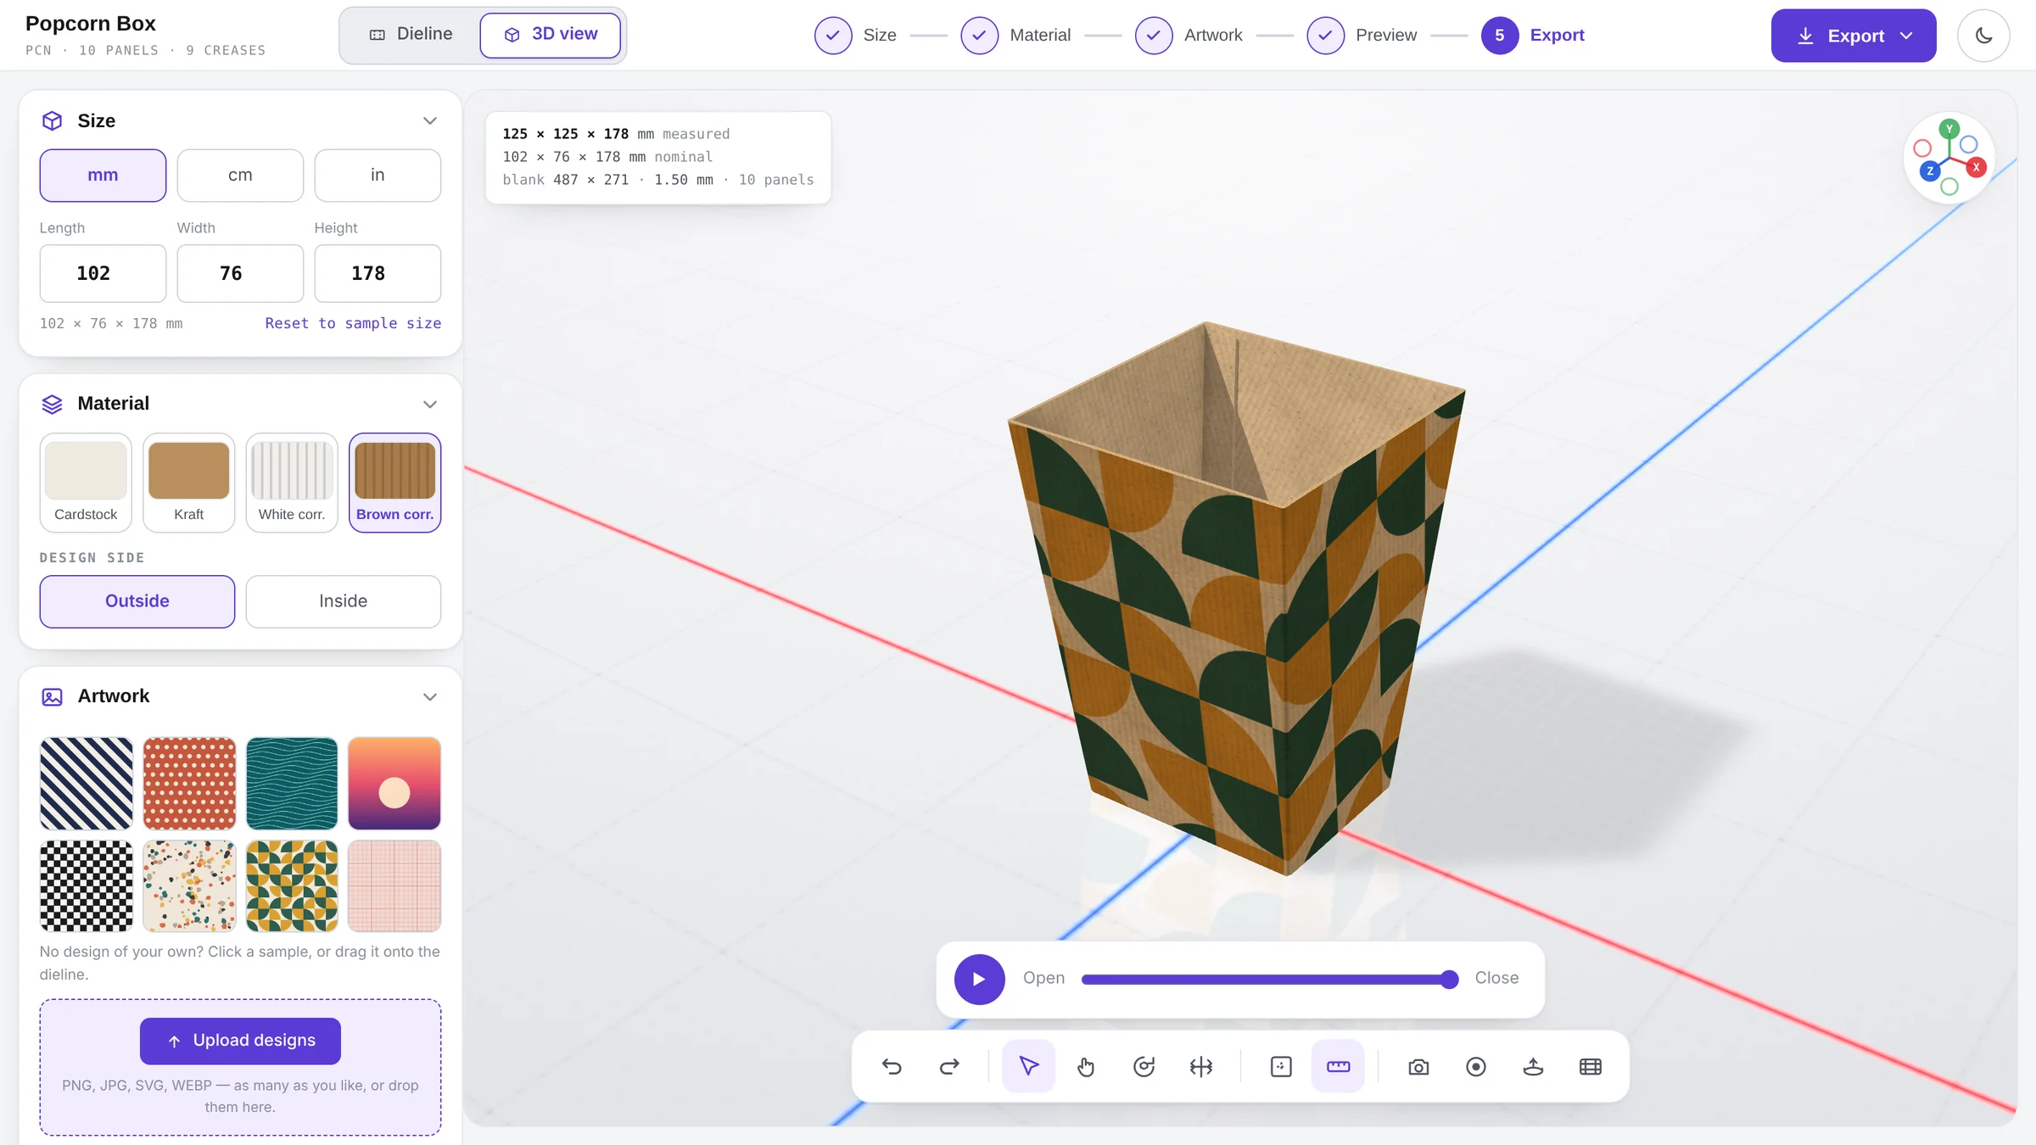Click the undo arrow in the toolbar
This screenshot has height=1145, width=2036.
[892, 1066]
